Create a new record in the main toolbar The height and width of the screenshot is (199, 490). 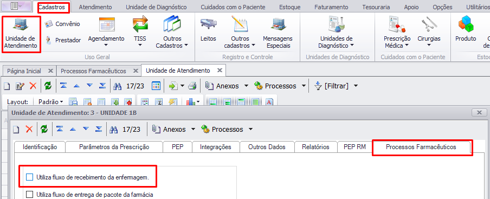point(7,86)
